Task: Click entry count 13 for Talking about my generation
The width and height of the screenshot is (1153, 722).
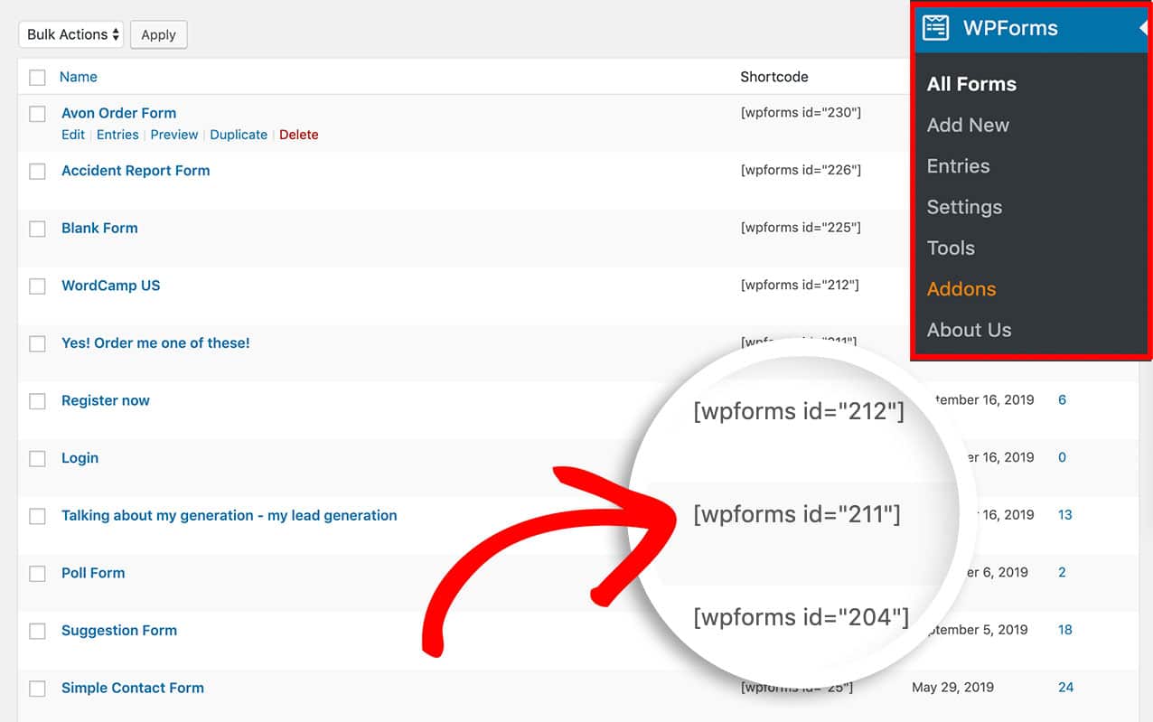Action: click(x=1065, y=515)
